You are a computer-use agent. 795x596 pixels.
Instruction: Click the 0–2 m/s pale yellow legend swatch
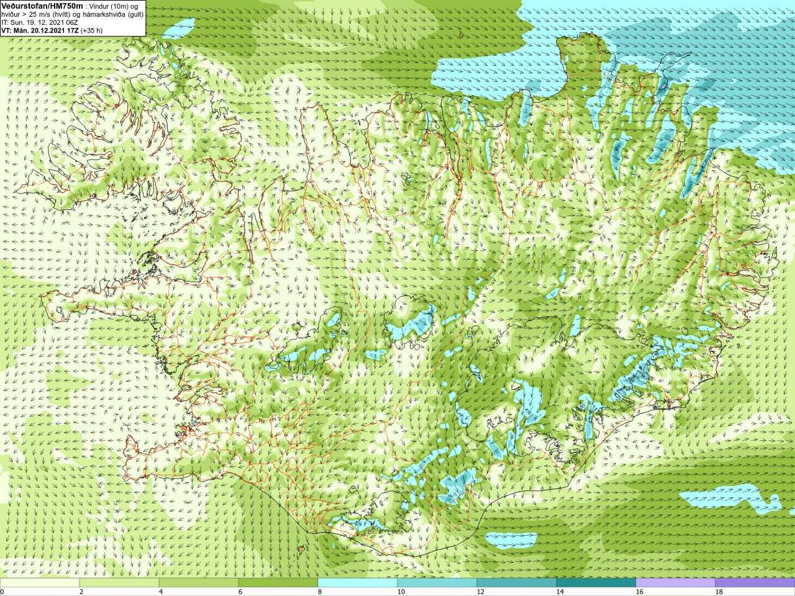pos(40,583)
